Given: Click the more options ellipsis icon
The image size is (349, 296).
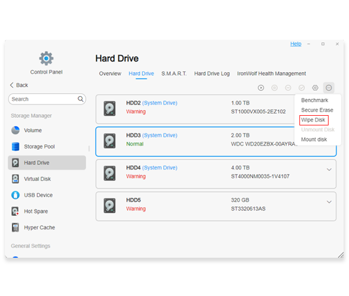Looking at the screenshot, I should [x=329, y=88].
